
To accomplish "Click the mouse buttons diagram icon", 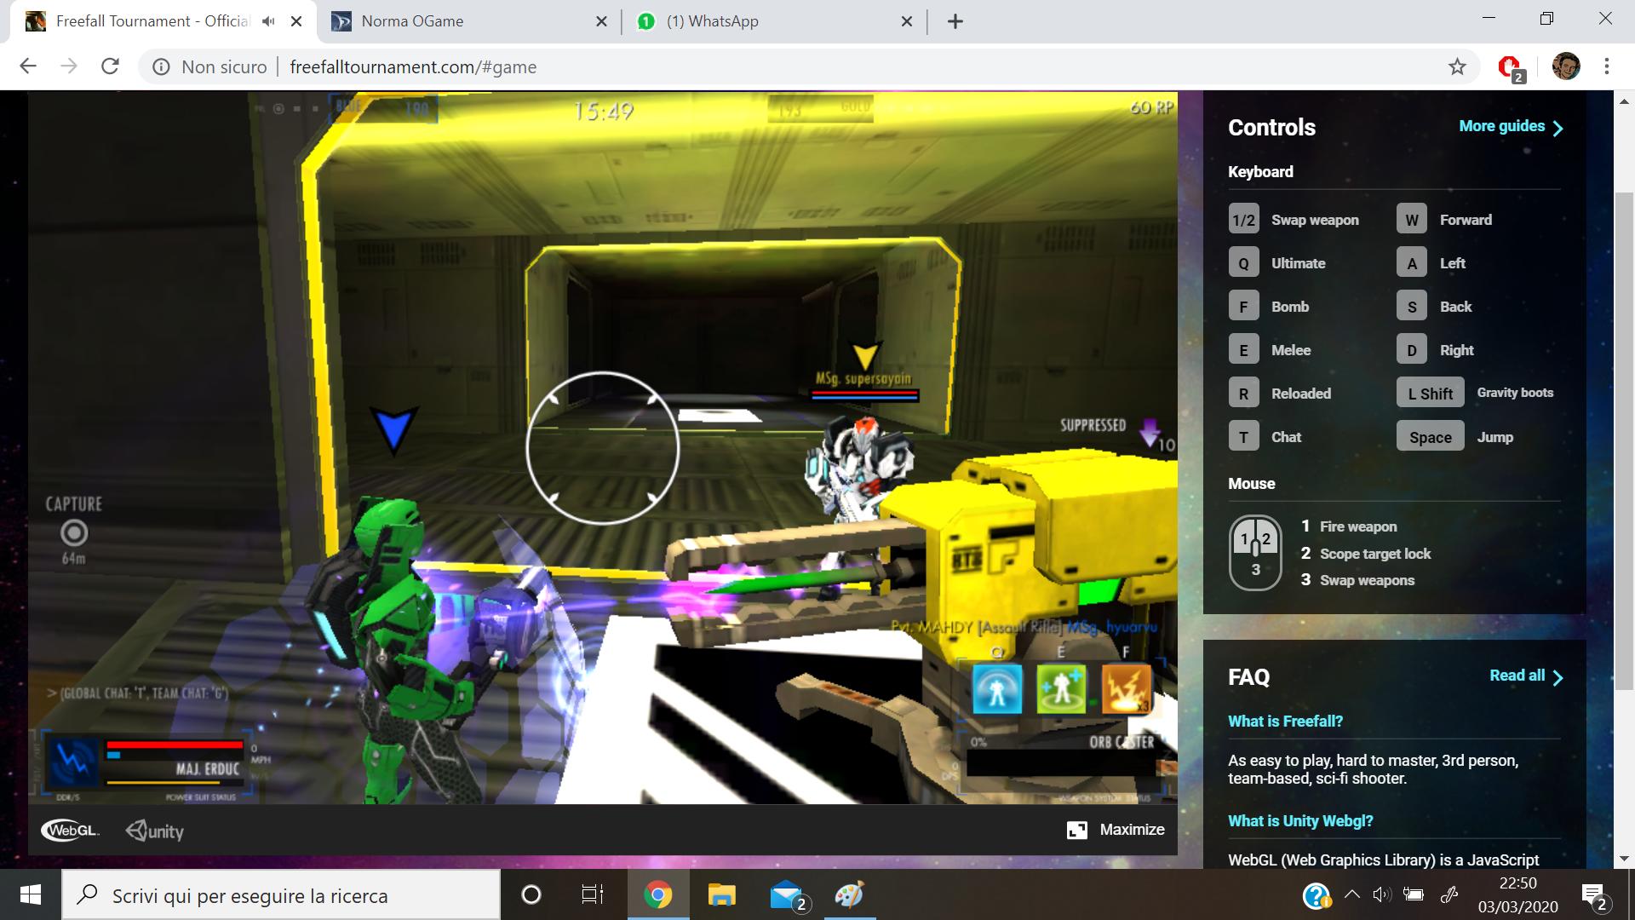I will [1255, 553].
